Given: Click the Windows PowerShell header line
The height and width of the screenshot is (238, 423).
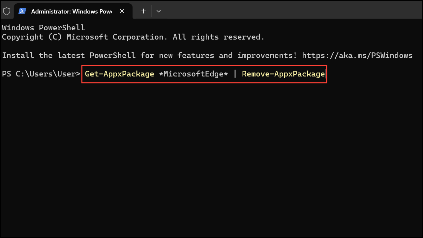Looking at the screenshot, I should (x=43, y=27).
